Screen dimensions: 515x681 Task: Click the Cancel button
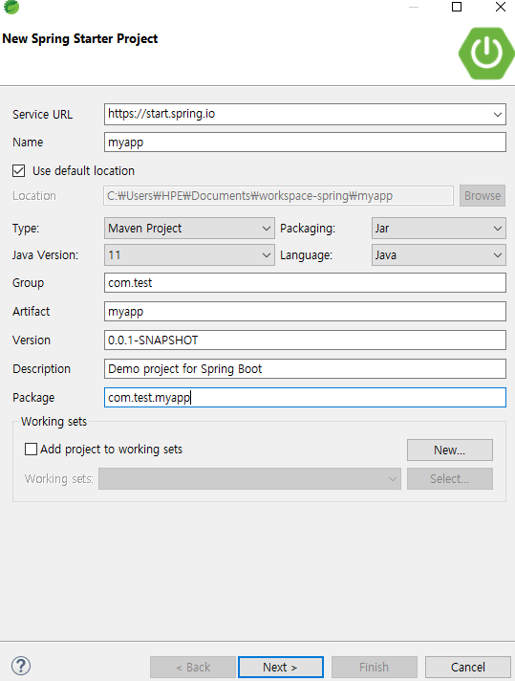[x=468, y=667]
